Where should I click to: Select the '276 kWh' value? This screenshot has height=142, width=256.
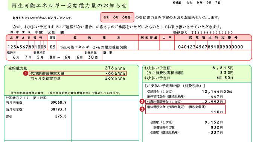(x=115, y=68)
